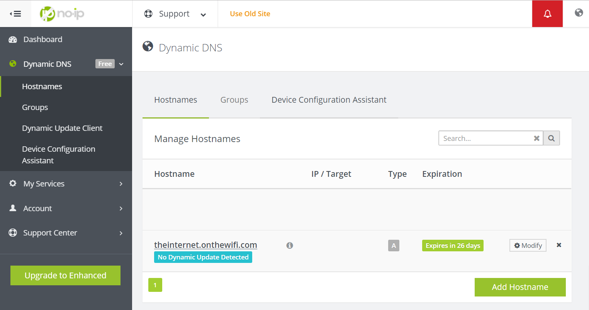Click the Use Old Site link
Image resolution: width=589 pixels, height=310 pixels.
(250, 14)
